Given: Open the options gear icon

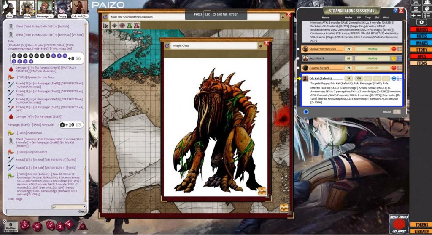Looking at the screenshot, I should point(421,22).
